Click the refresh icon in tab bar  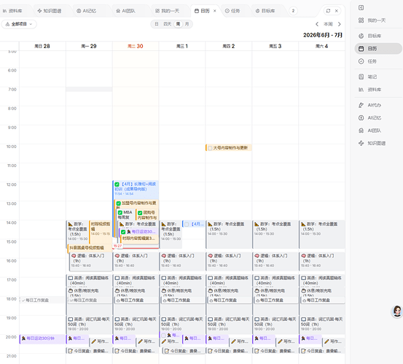pos(328,11)
